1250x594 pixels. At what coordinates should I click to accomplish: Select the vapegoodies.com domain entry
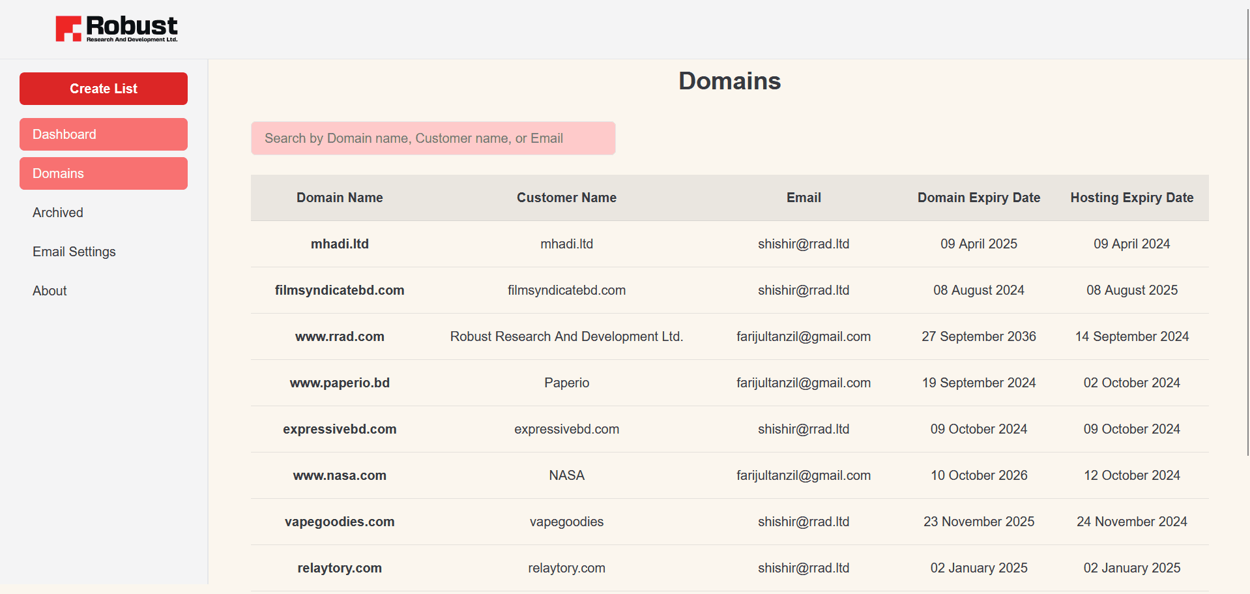(340, 522)
